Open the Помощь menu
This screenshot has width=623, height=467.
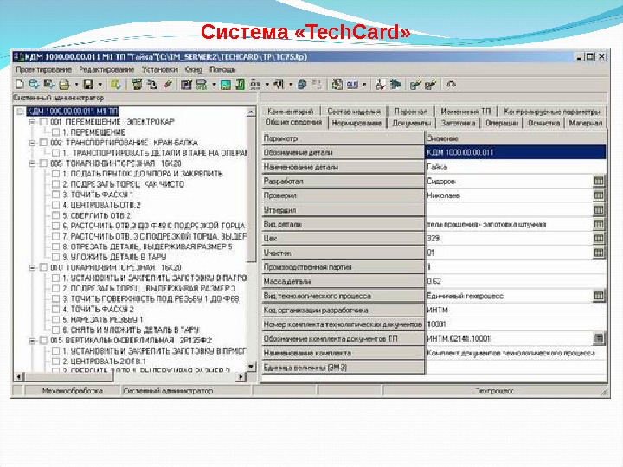(222, 69)
